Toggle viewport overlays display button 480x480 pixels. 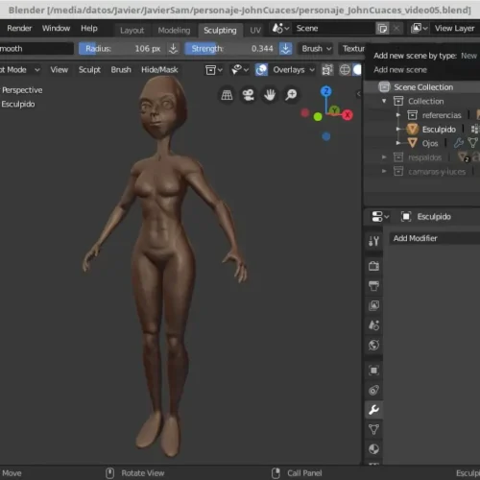point(261,70)
